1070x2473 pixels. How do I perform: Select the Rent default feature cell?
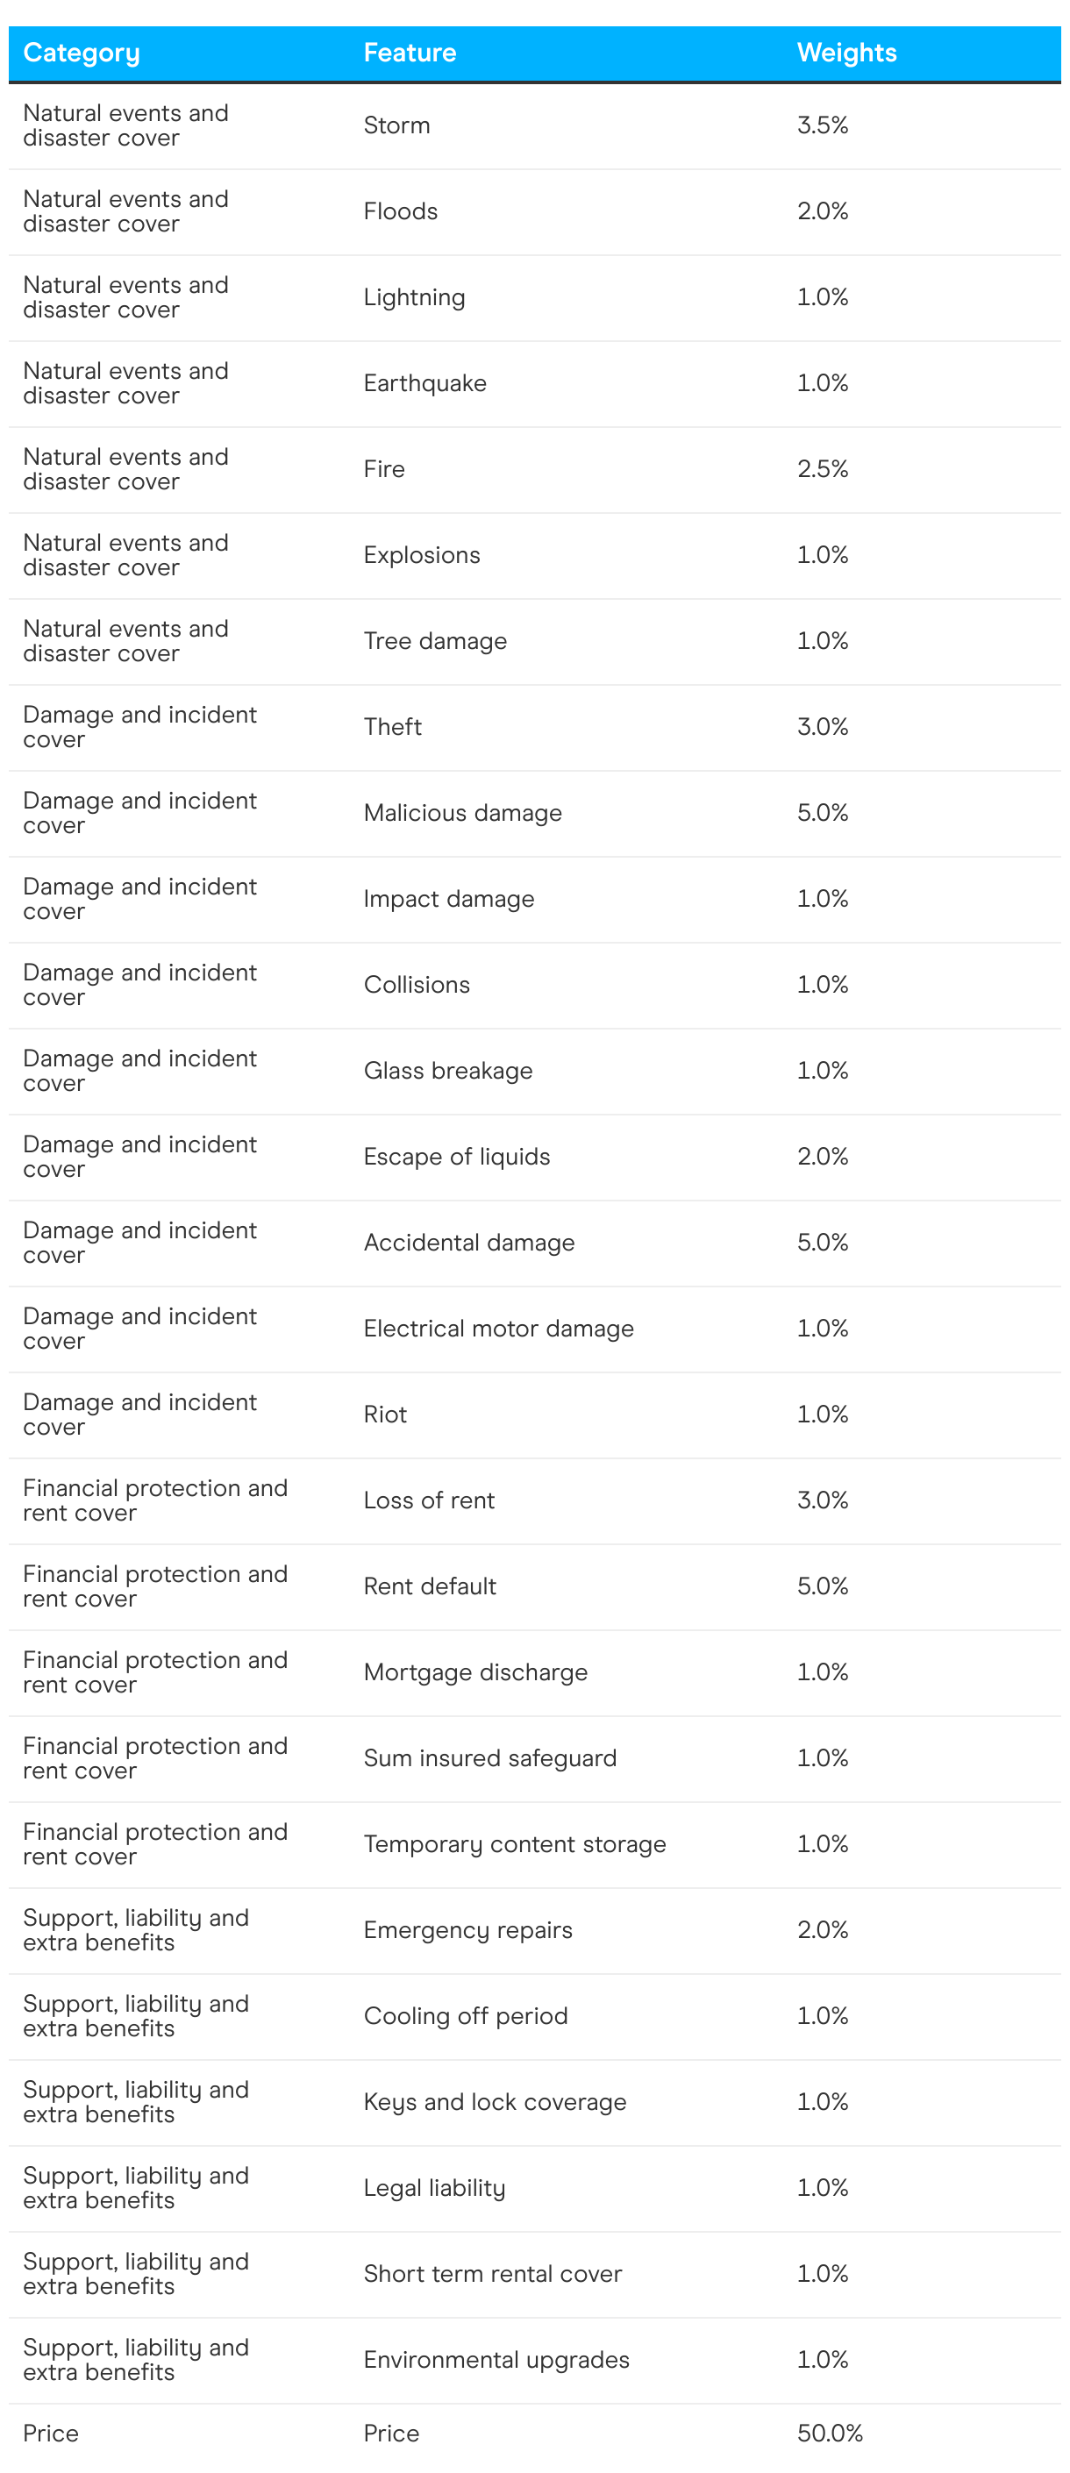coord(430,1586)
